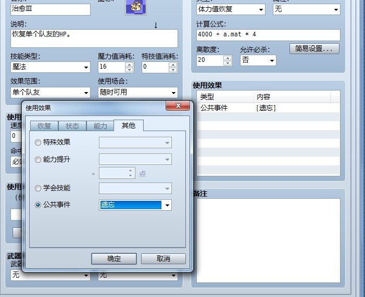Image resolution: width=365 pixels, height=297 pixels.
Task: Select the 公共事件 [遗忘] effect row
Action: point(268,108)
